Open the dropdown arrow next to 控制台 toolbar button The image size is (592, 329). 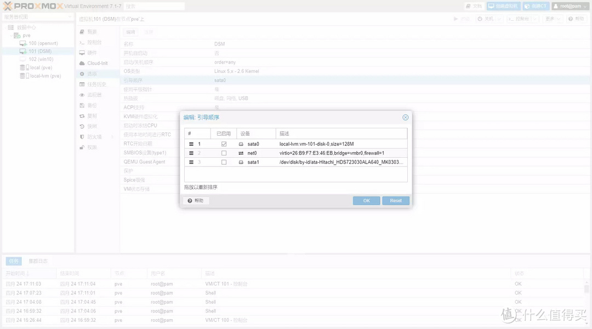pyautogui.click(x=534, y=19)
